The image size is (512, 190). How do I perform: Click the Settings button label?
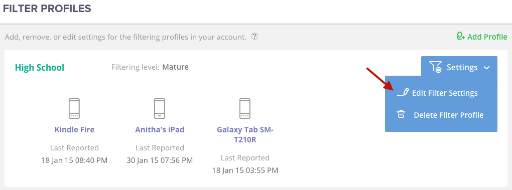point(462,68)
